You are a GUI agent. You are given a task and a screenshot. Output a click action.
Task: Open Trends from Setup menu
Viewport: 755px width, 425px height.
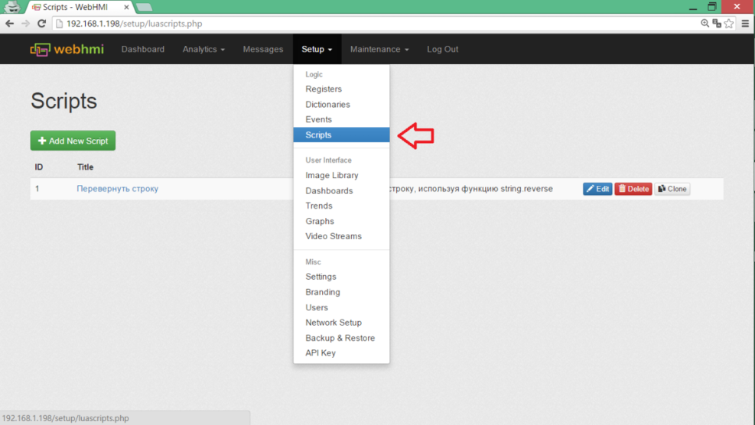(341, 206)
